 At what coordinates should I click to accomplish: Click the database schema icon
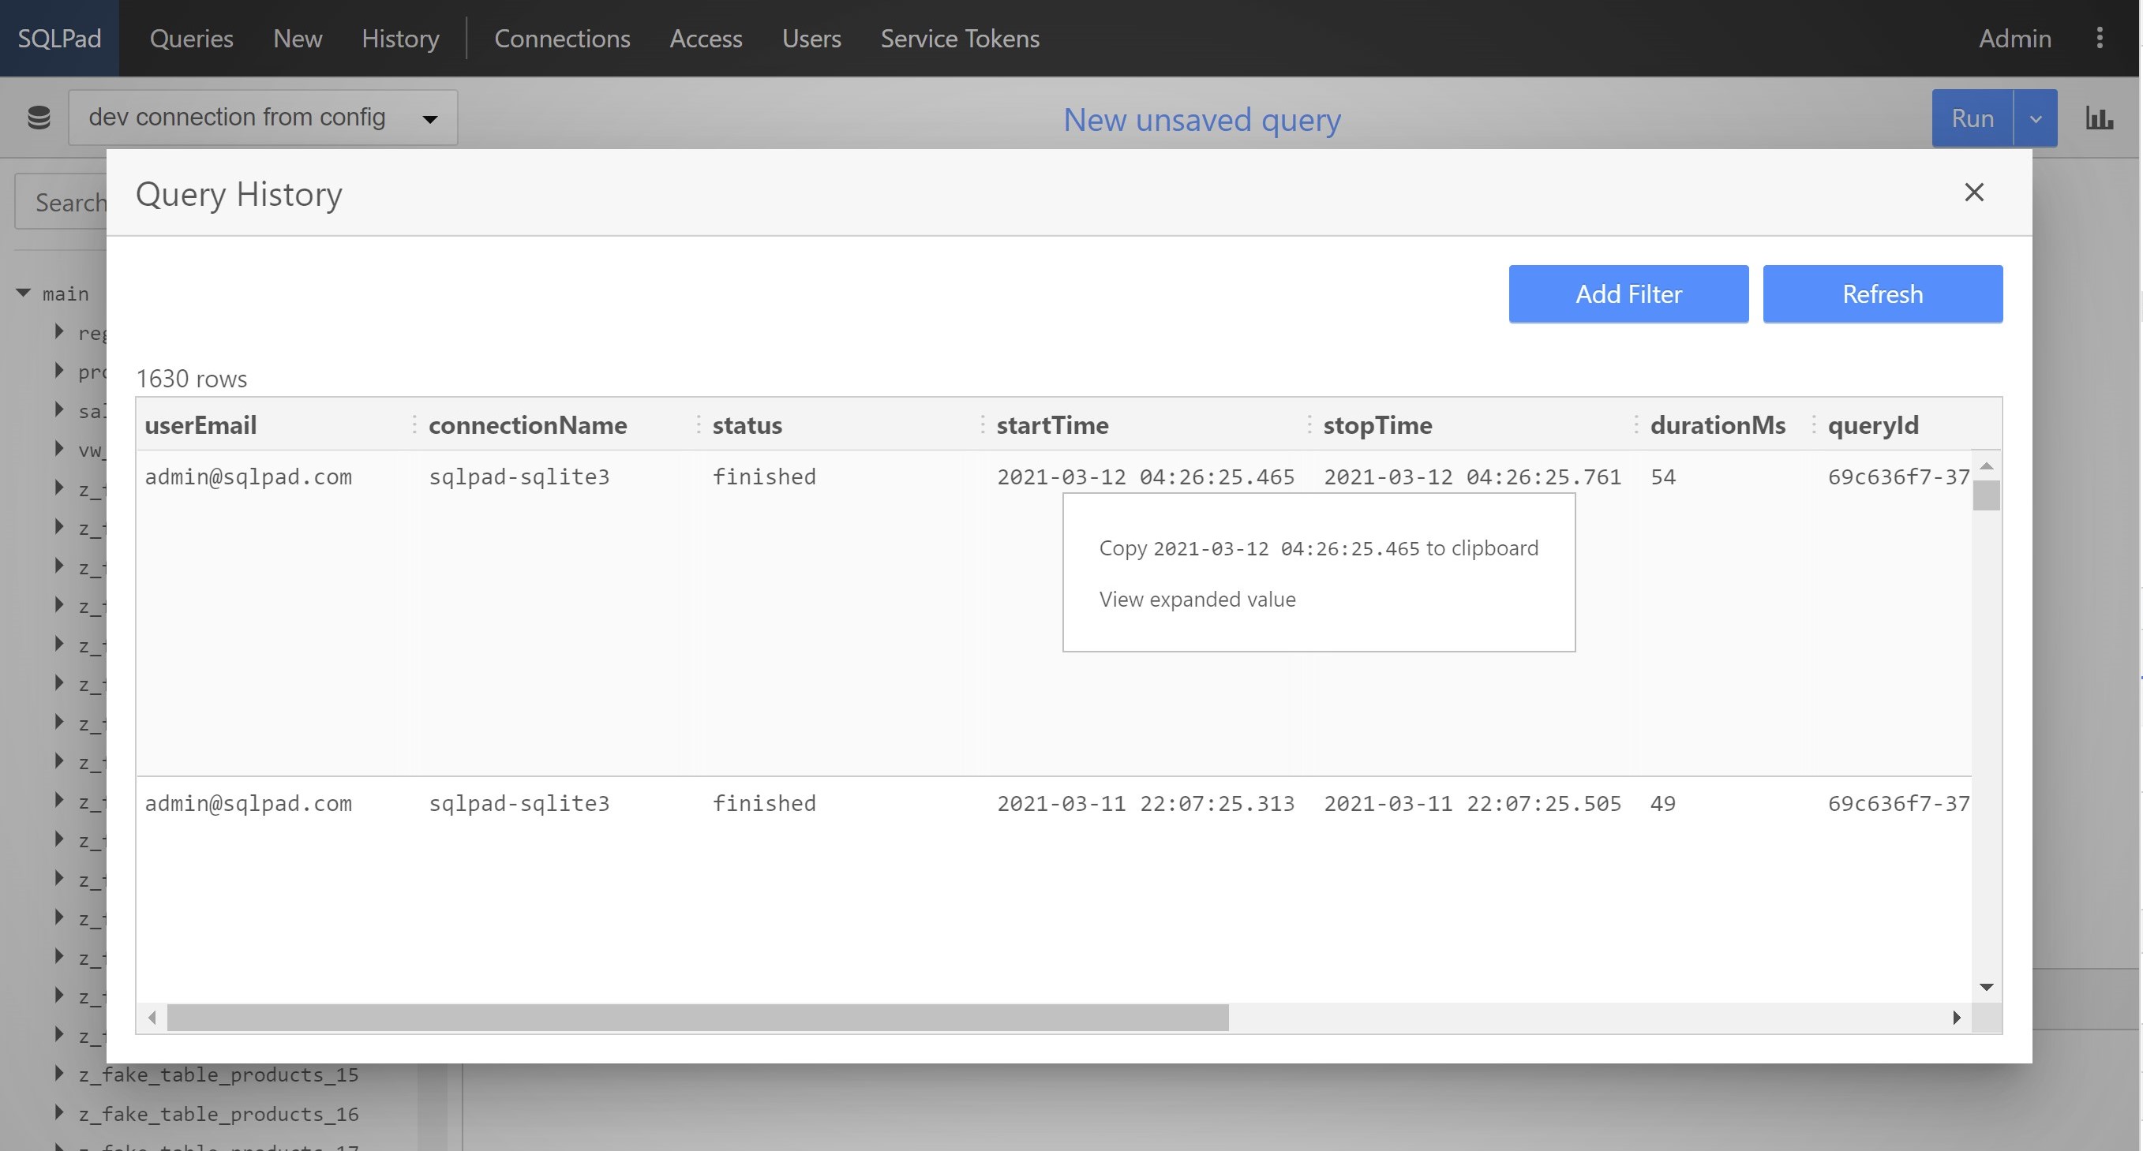(38, 118)
